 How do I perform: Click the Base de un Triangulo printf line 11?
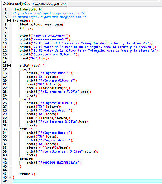coord(88,47)
